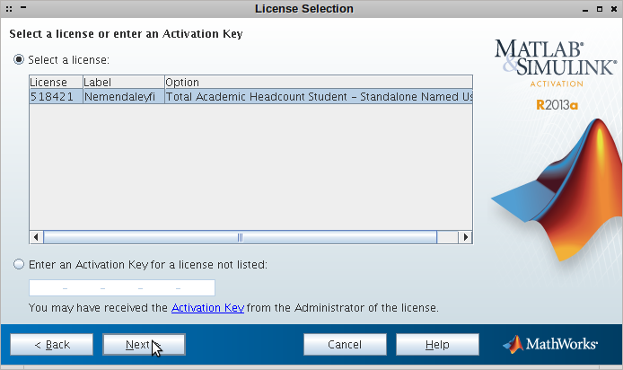Open the Activation Key hyperlink
Viewport: 623px width, 370px height.
point(207,308)
